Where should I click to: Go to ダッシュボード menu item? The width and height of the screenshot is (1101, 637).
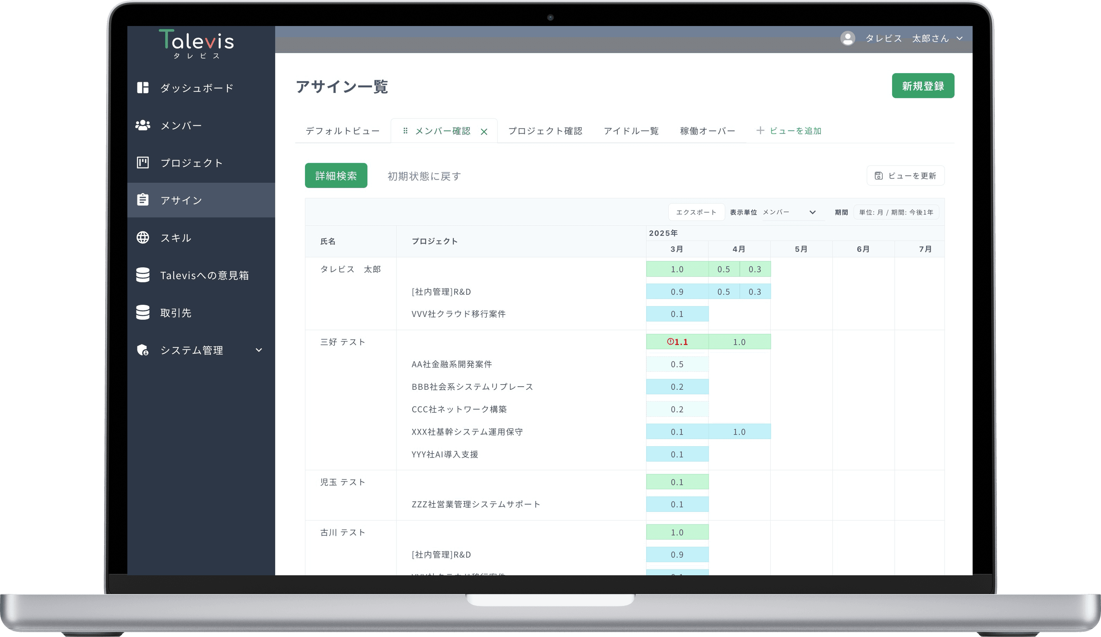(201, 88)
